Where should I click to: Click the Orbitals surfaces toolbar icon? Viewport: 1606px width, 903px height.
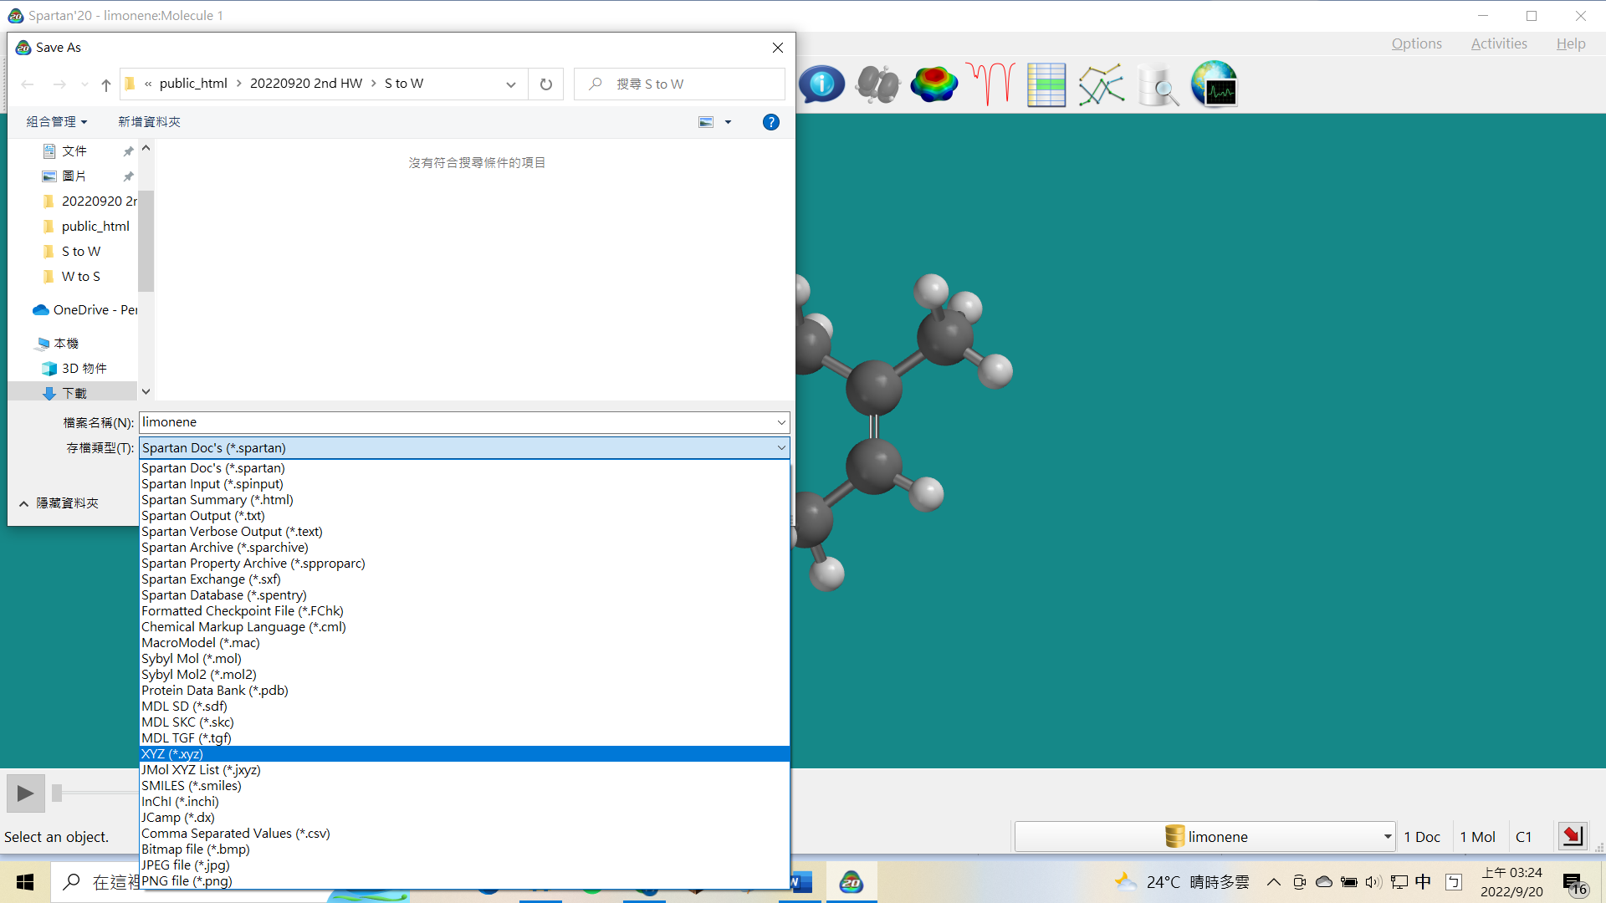coord(877,84)
